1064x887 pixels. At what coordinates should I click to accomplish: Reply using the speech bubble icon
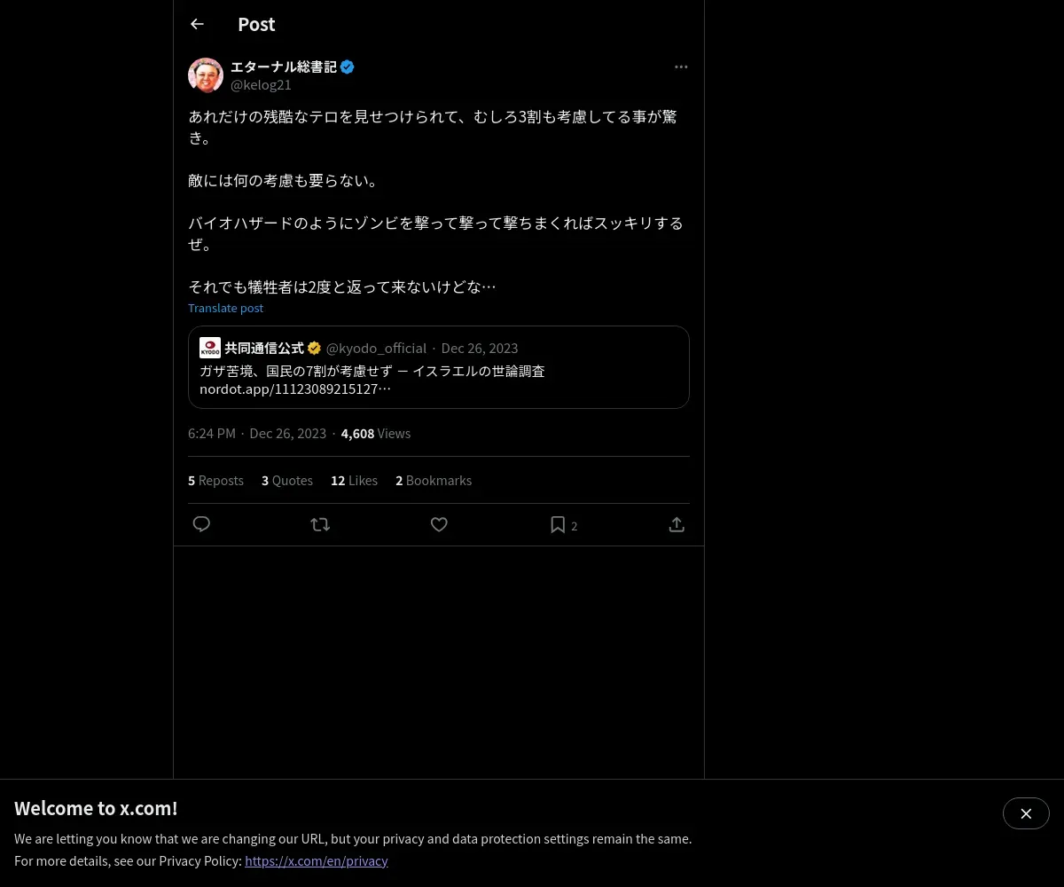pyautogui.click(x=201, y=524)
